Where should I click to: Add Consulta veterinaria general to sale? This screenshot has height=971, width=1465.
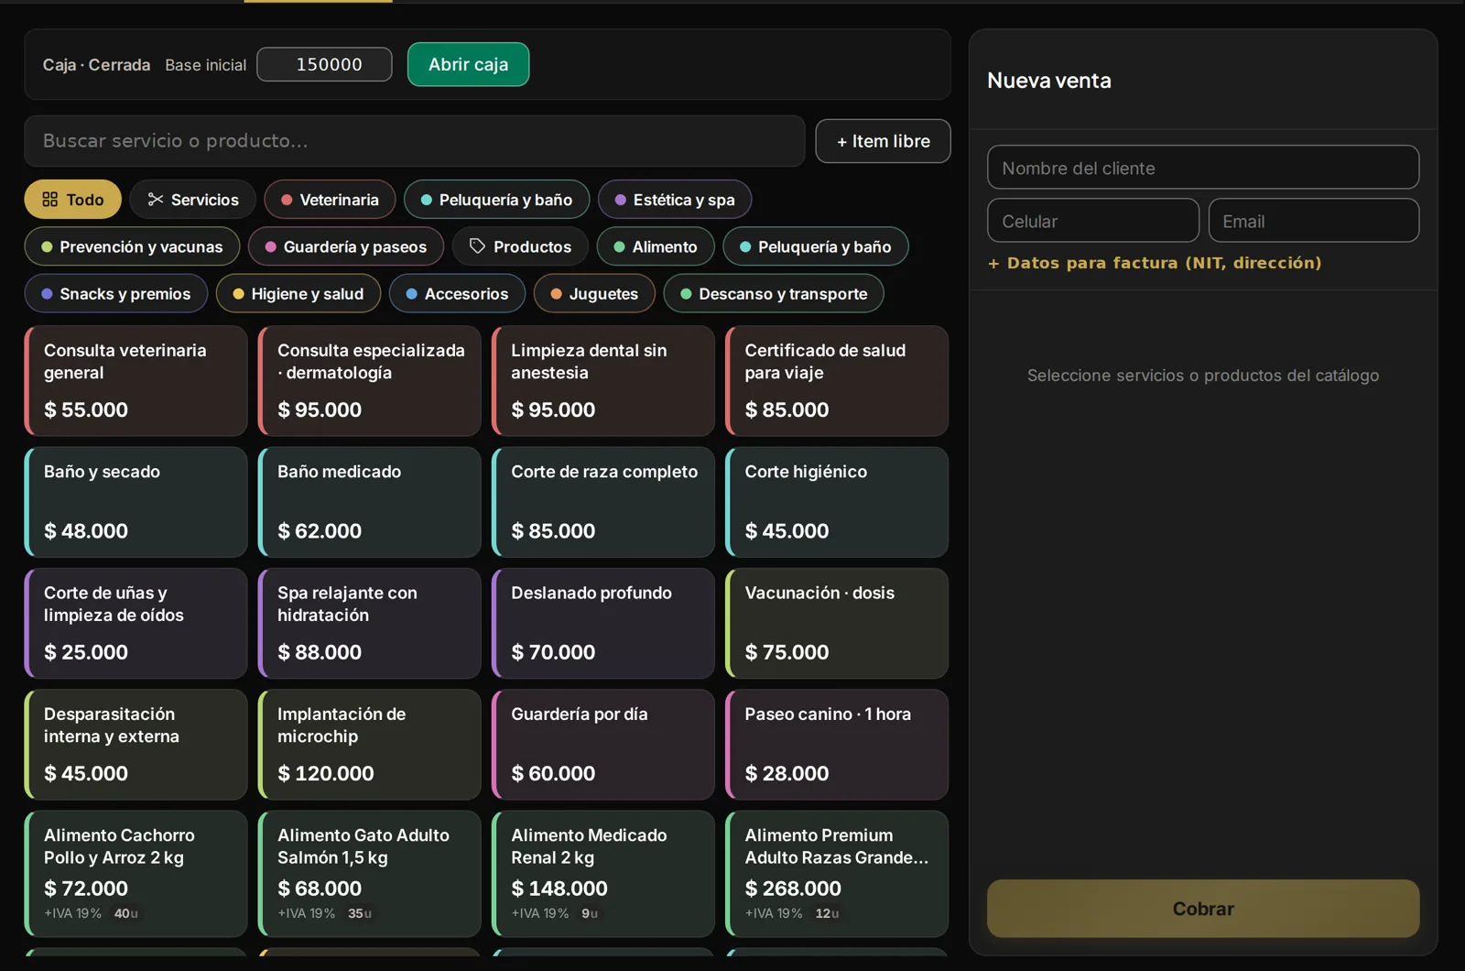[x=136, y=381]
